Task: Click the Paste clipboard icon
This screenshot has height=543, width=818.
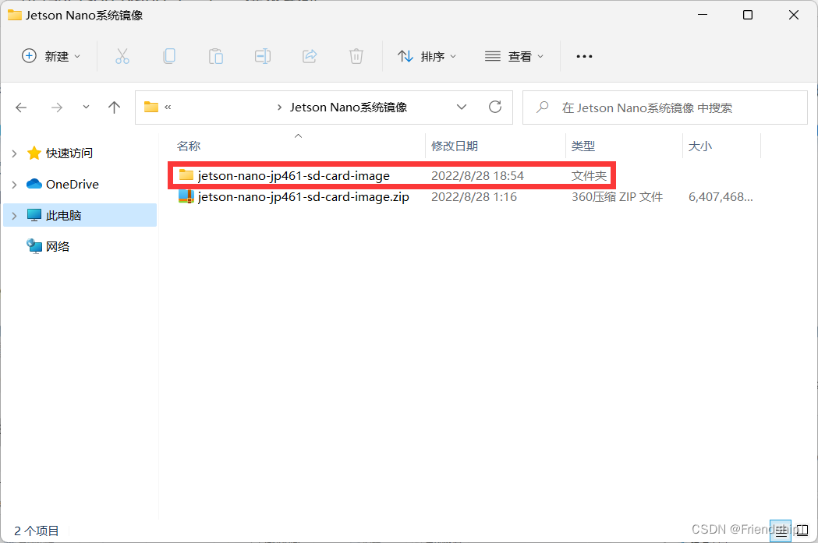Action: click(215, 56)
